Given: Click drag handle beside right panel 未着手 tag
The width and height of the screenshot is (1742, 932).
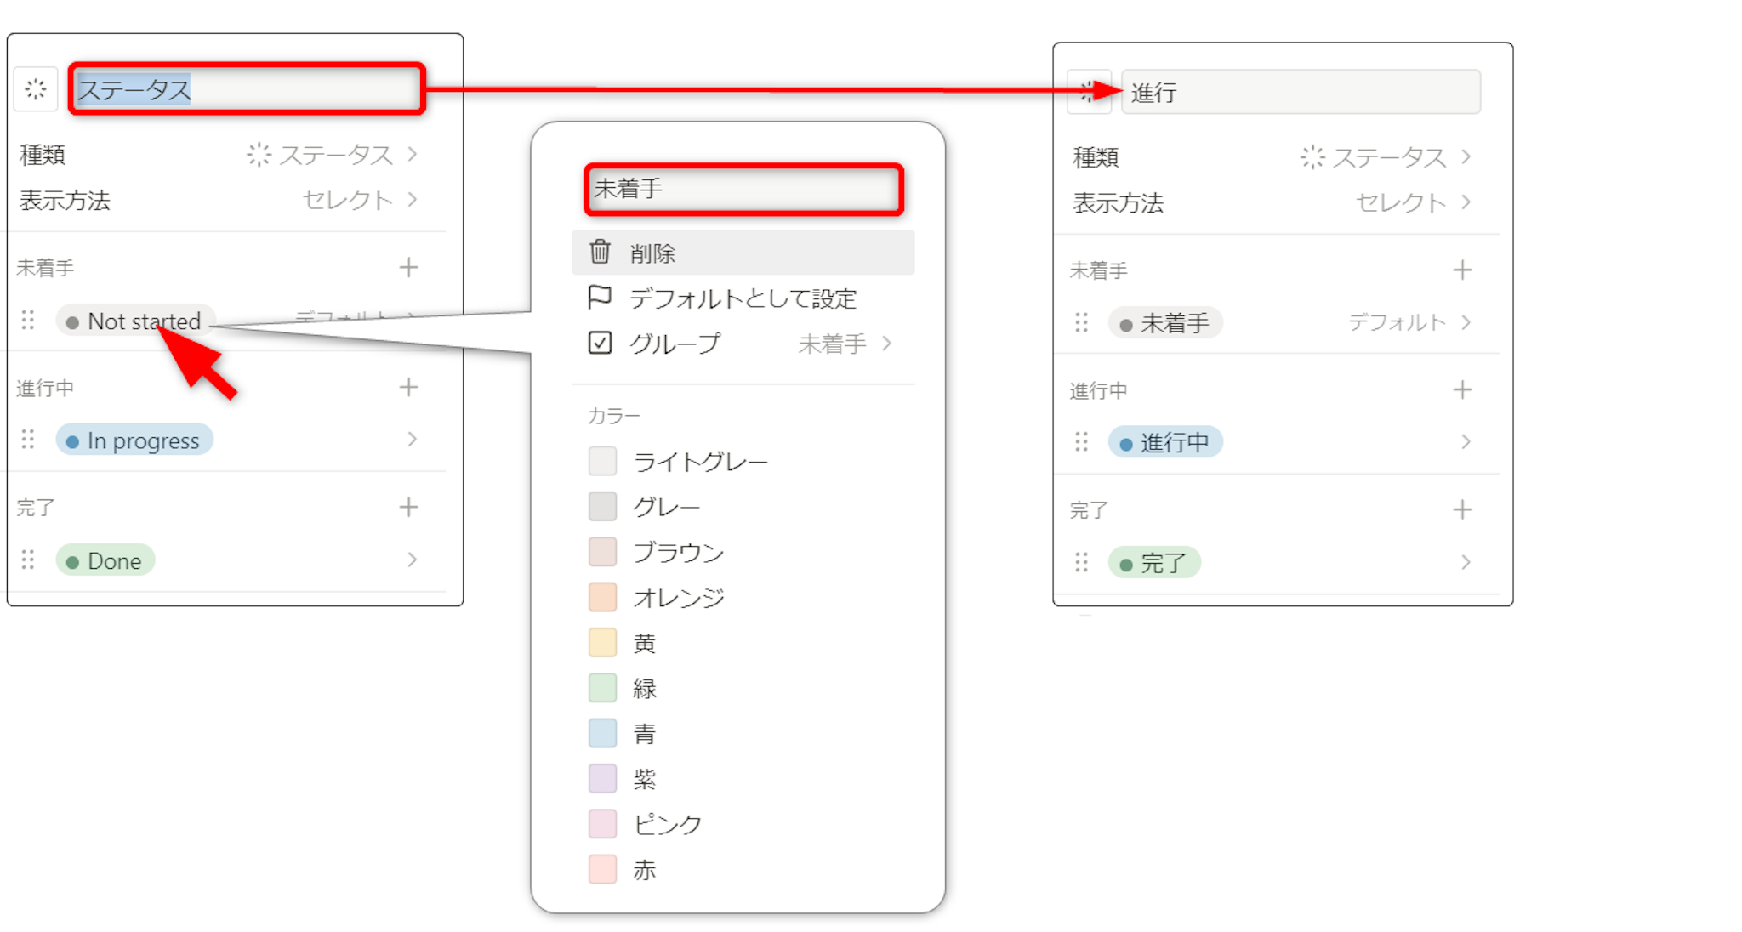Looking at the screenshot, I should coord(1081,322).
